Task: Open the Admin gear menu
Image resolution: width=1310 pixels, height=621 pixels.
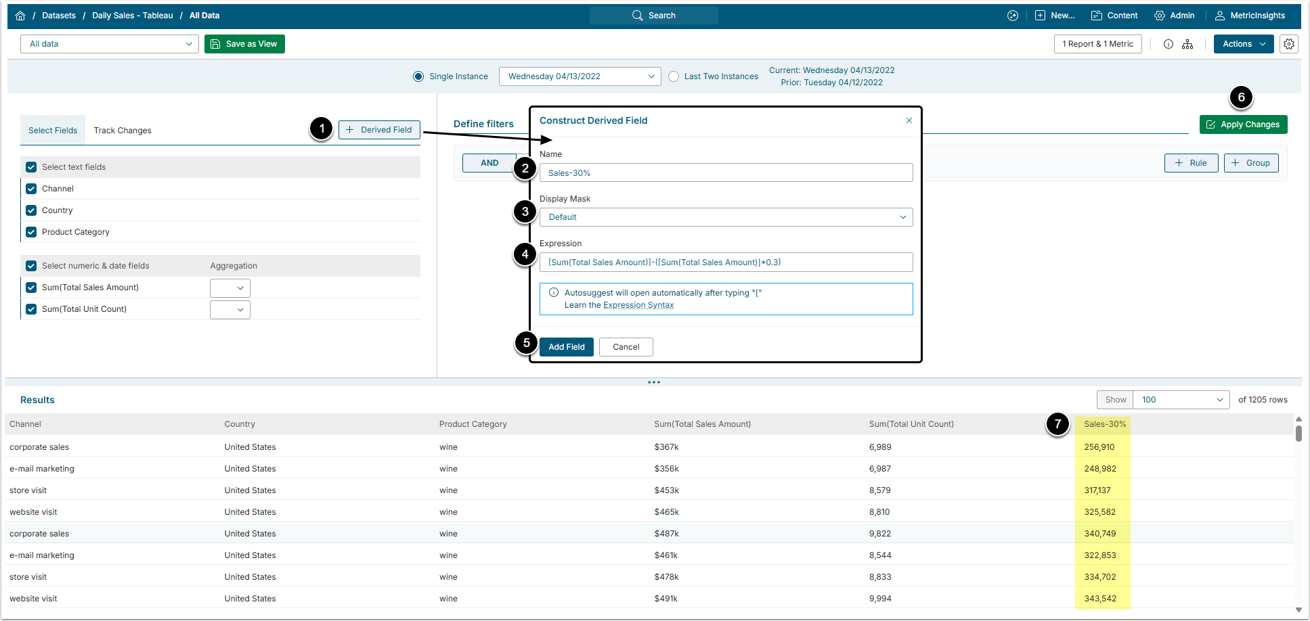Action: (x=1174, y=16)
